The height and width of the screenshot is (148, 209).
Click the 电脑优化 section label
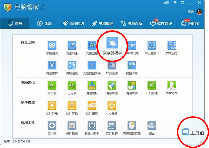pyautogui.click(x=28, y=82)
